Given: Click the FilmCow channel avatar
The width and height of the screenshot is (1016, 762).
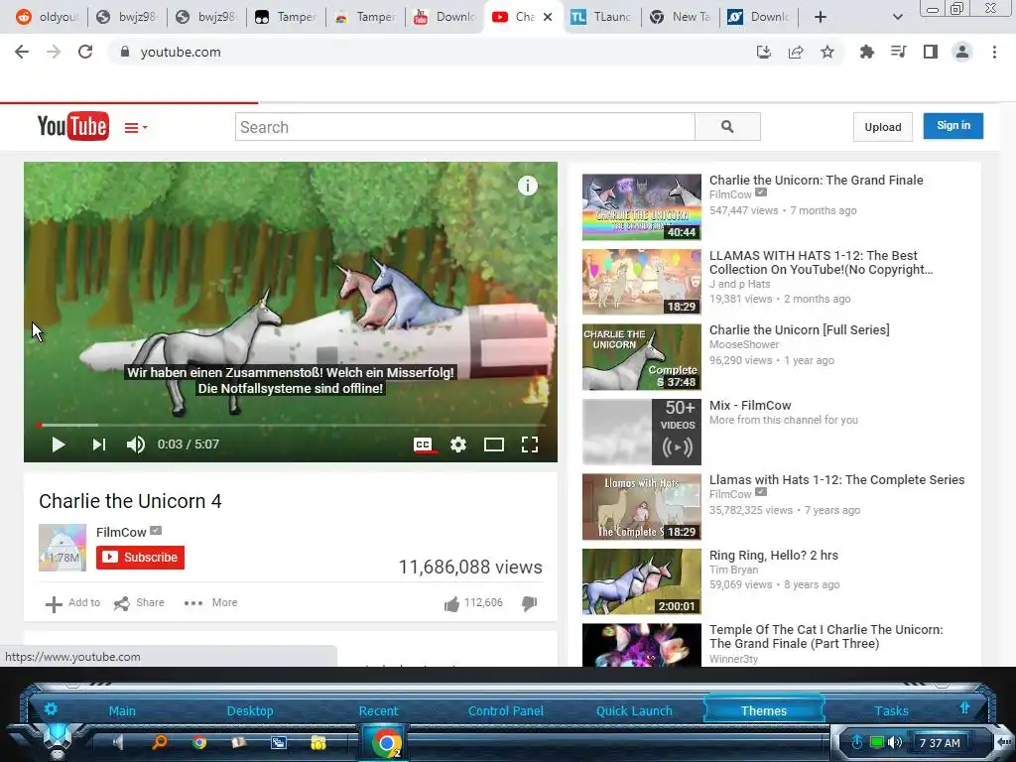Looking at the screenshot, I should point(63,548).
